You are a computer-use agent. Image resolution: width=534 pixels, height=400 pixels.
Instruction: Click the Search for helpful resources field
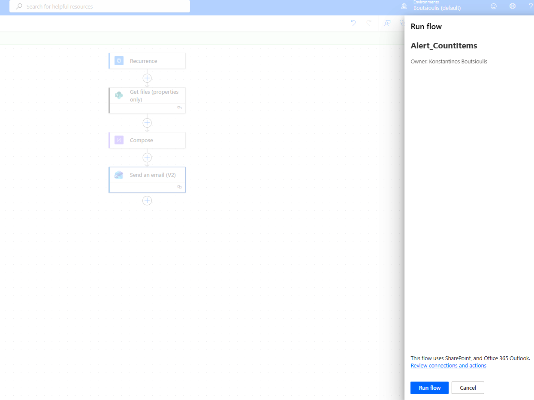click(x=100, y=6)
